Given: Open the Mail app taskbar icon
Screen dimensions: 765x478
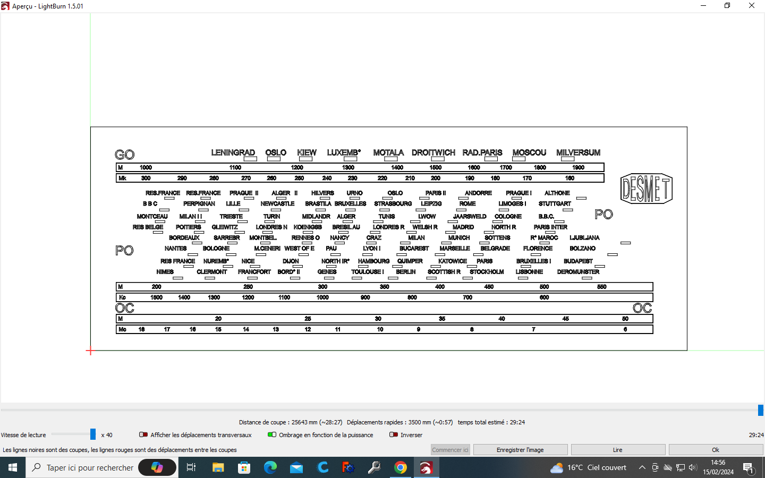Looking at the screenshot, I should 296,467.
